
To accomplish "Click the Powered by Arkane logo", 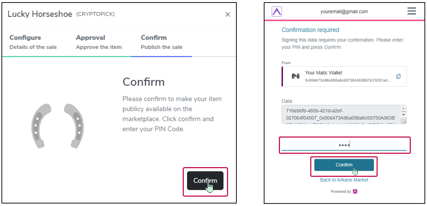I will pos(355,192).
